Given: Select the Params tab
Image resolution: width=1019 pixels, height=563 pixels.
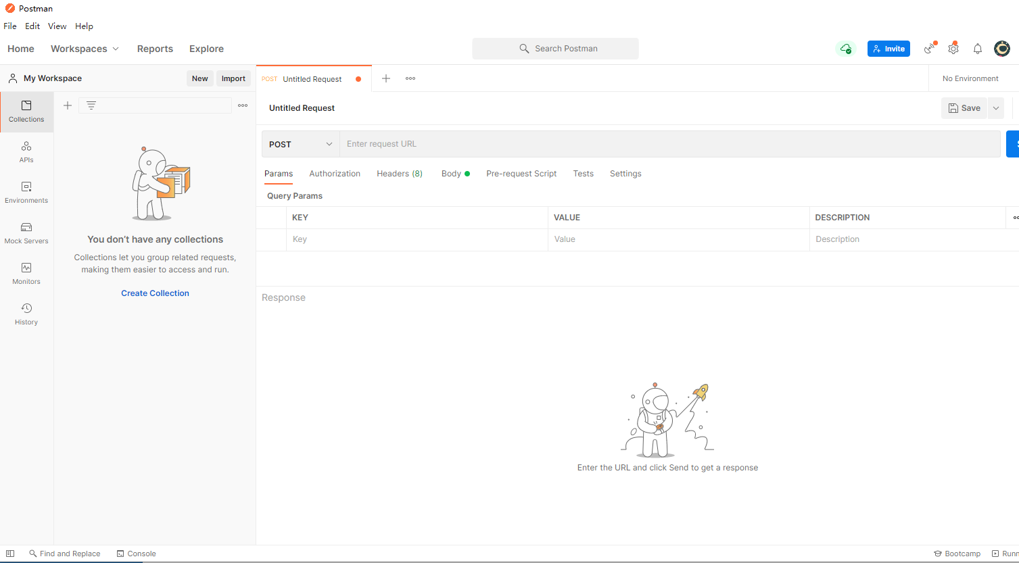Looking at the screenshot, I should 279,174.
